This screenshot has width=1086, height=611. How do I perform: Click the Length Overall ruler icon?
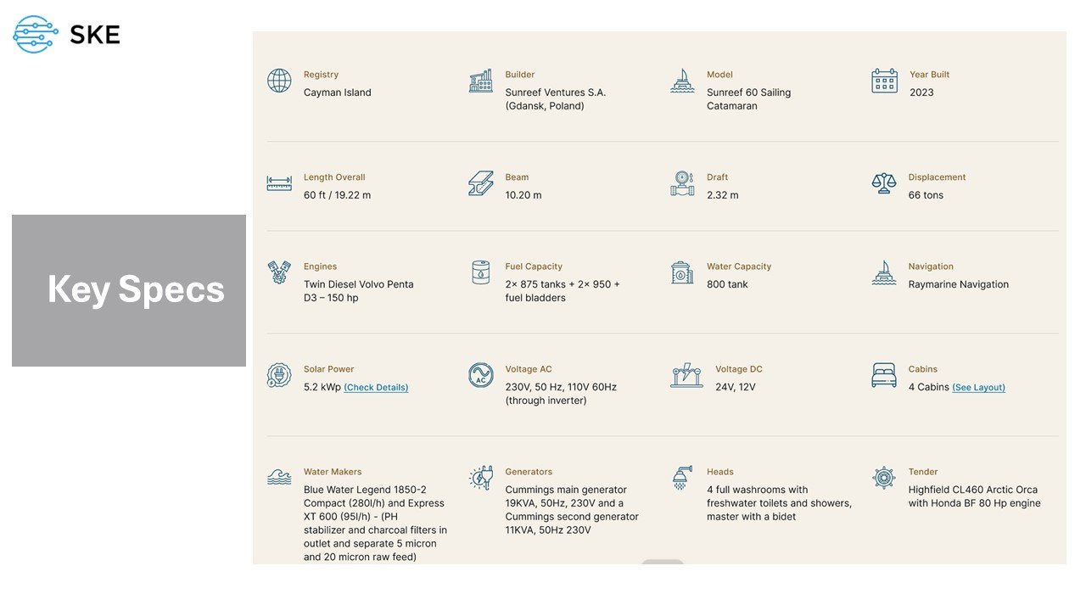[x=279, y=183]
